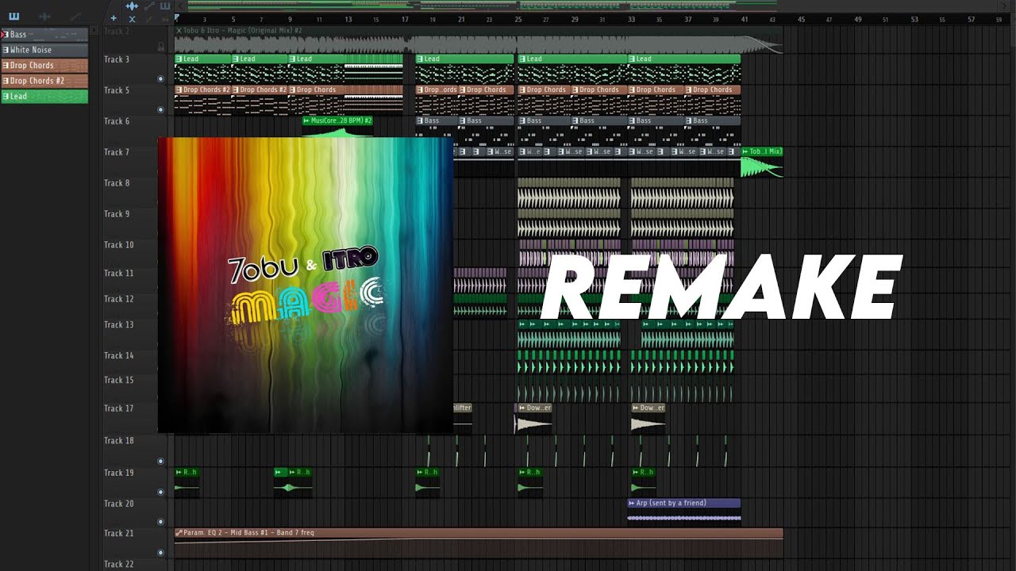1016x571 pixels.
Task: Select the Tobu & Itro Magic audio clip
Action: coord(479,40)
